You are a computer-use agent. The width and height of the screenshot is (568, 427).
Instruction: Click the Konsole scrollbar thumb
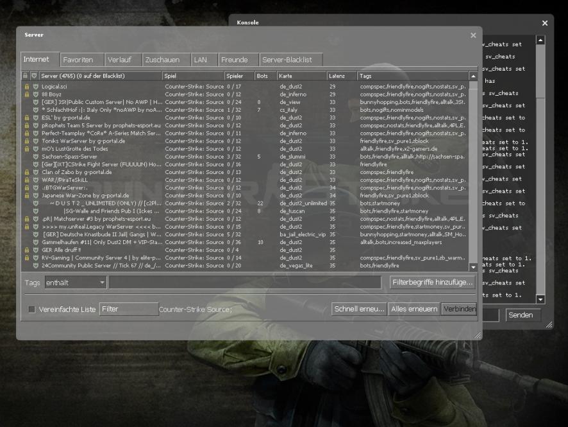pyautogui.click(x=540, y=71)
